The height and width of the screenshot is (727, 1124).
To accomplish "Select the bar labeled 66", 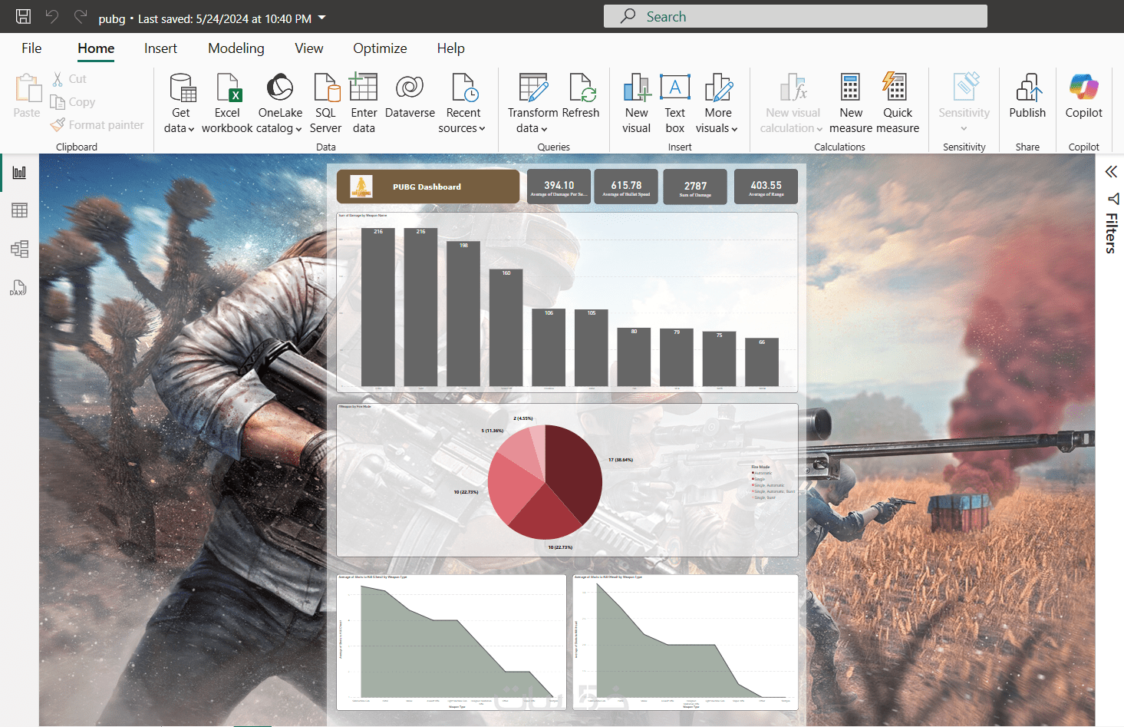I will pos(762,362).
